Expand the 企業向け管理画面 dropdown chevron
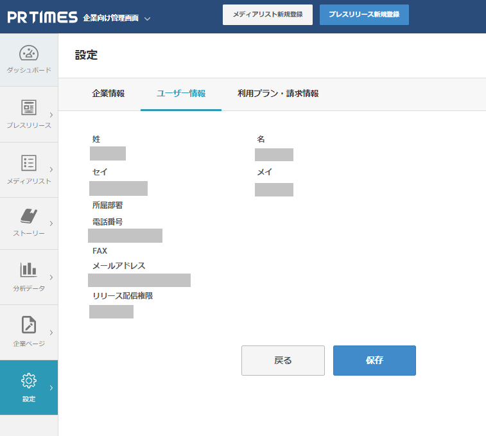Viewport: 486px width, 436px height. tap(148, 19)
